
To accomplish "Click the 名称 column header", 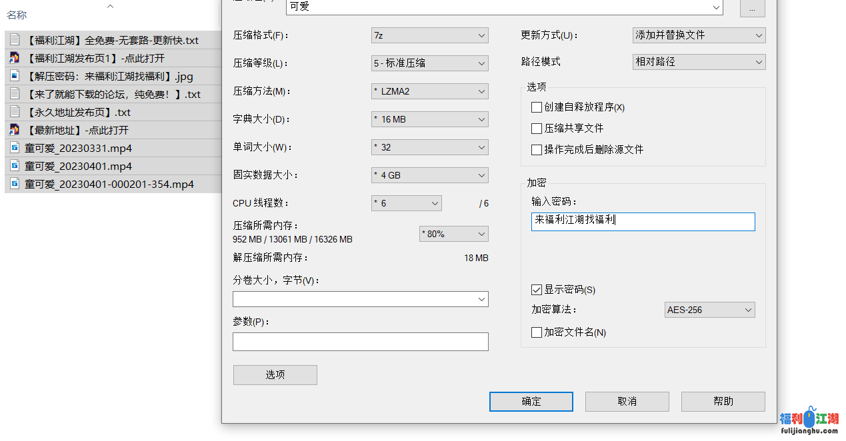I will (x=17, y=15).
